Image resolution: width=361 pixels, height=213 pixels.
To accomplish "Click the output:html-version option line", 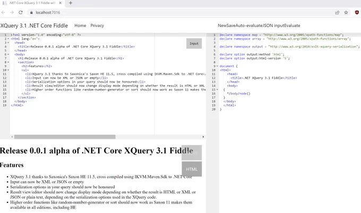I will pyautogui.click(x=255, y=58).
